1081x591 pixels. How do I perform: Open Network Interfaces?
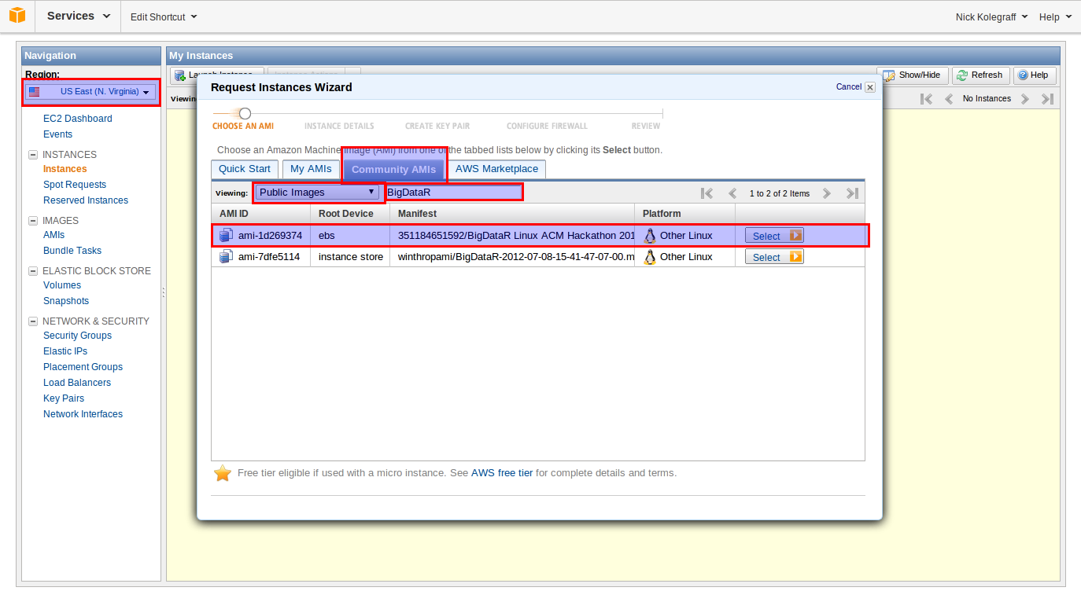point(83,414)
